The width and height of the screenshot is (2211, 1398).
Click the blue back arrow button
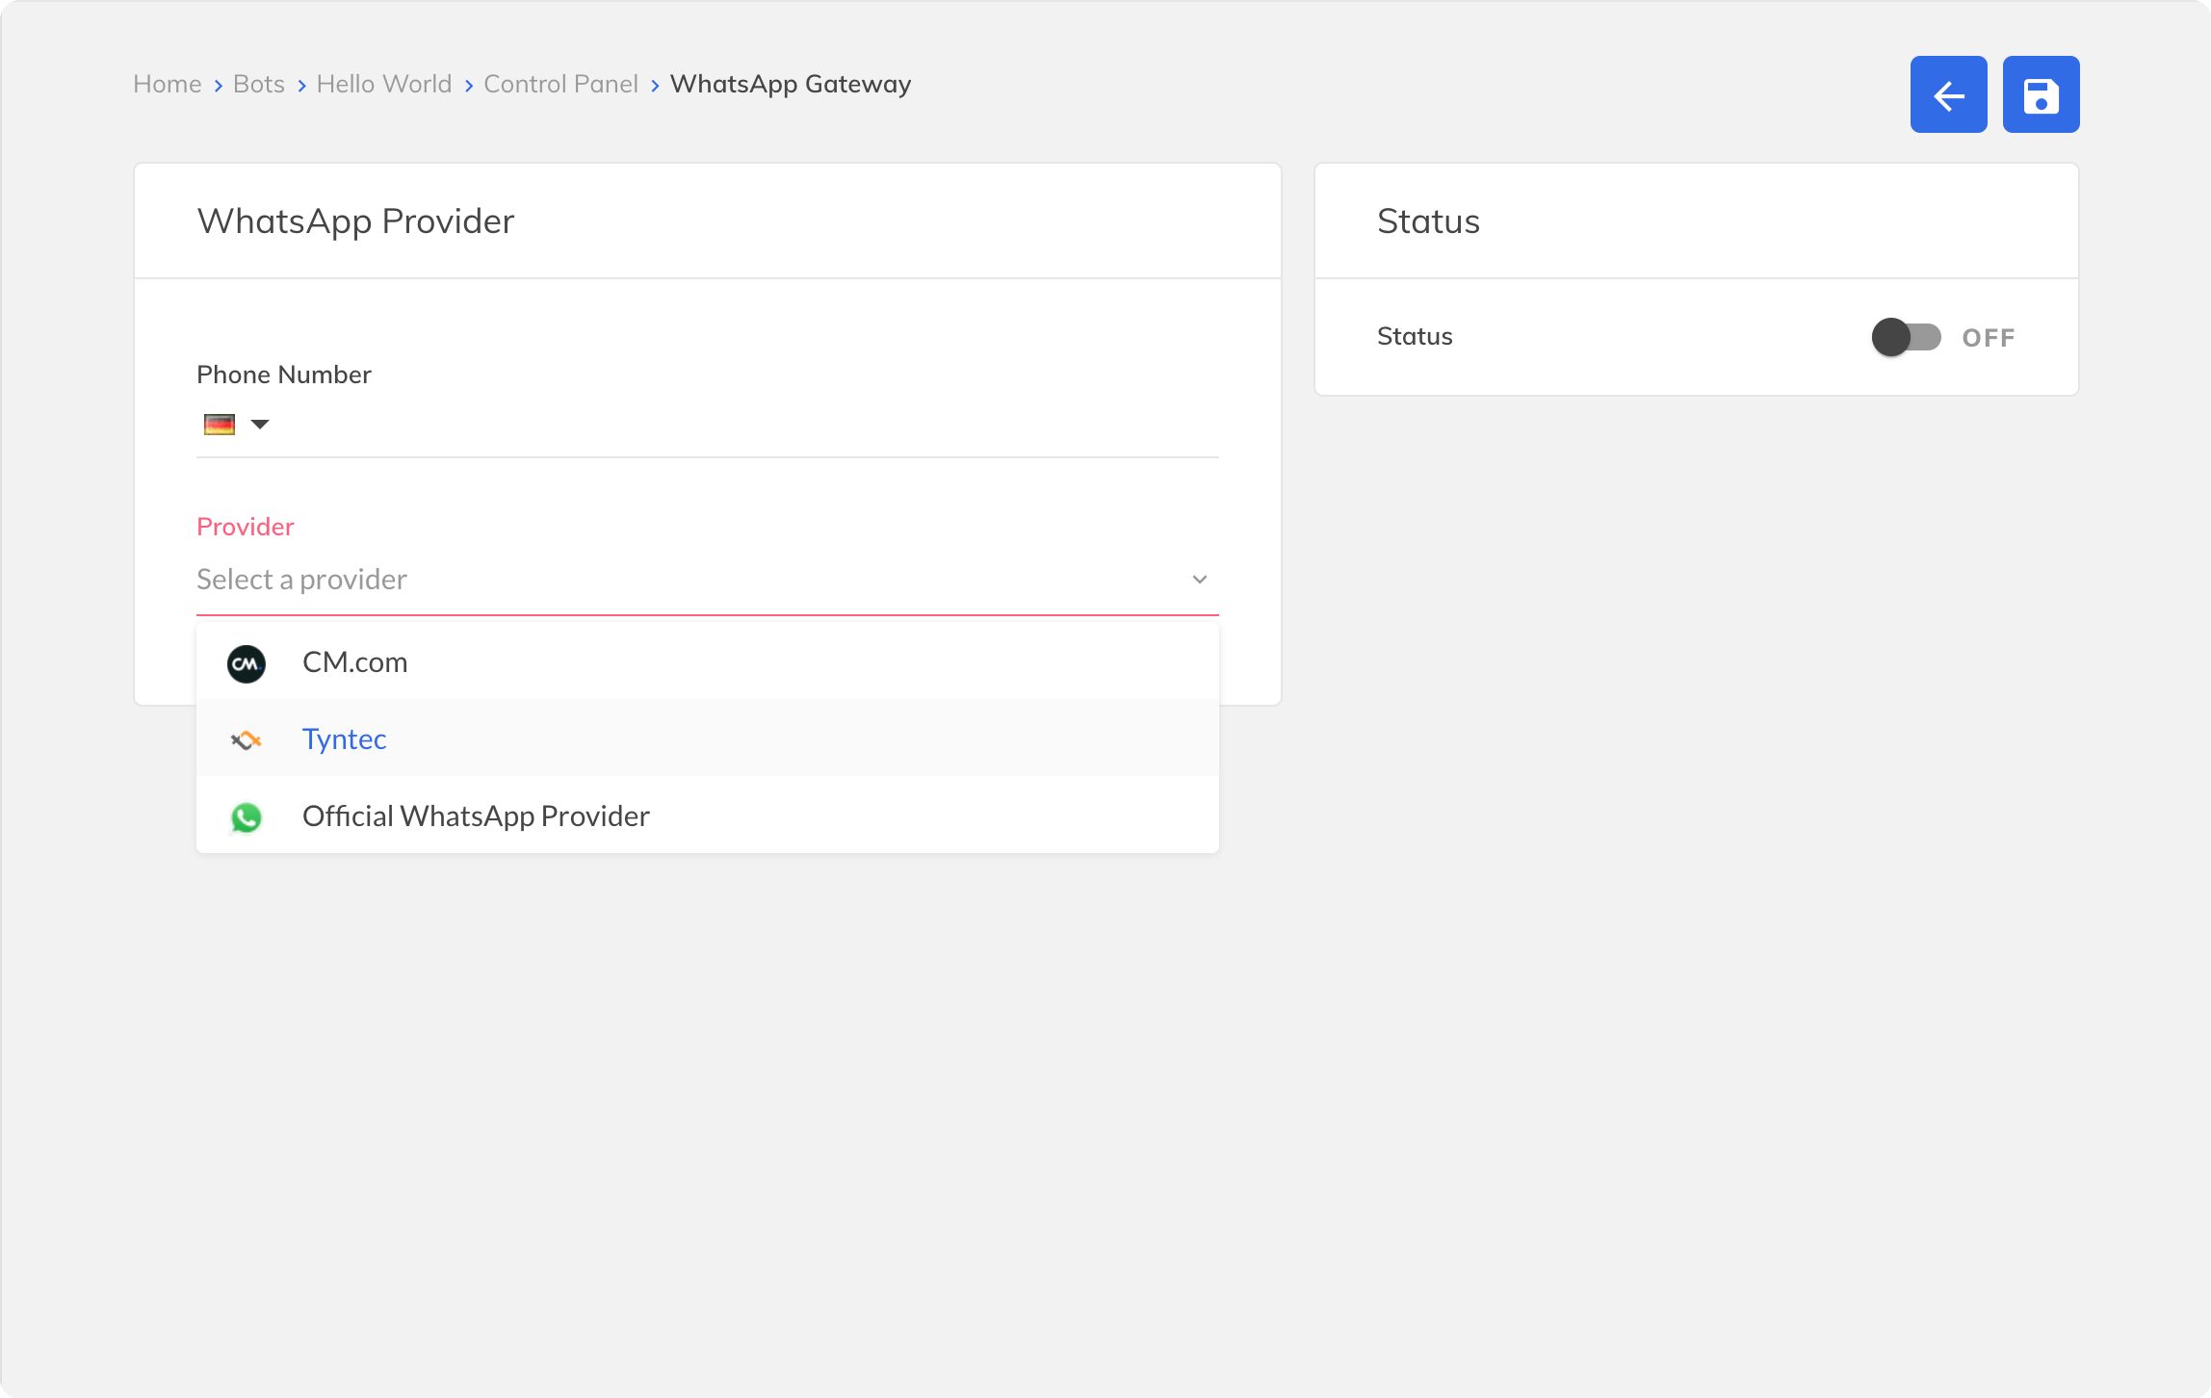1948,94
